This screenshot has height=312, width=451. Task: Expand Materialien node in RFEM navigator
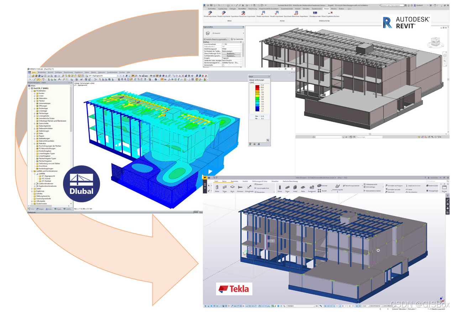coord(35,98)
